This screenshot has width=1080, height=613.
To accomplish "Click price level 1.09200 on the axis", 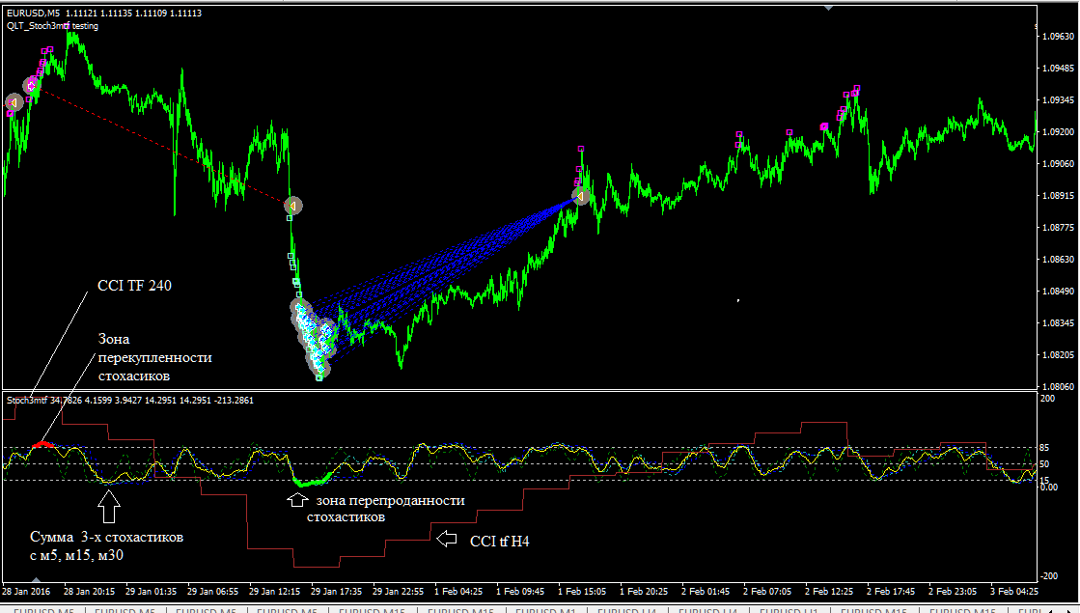I will point(1059,131).
